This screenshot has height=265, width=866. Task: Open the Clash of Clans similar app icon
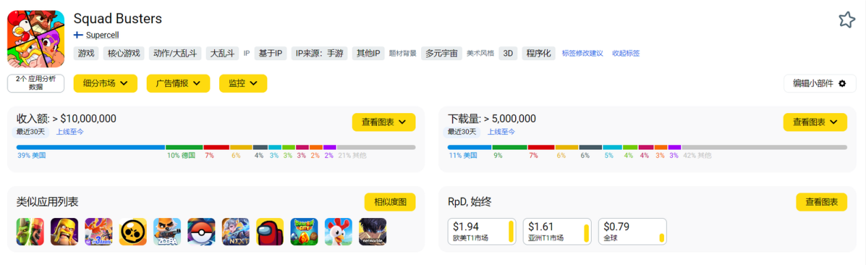pyautogui.click(x=65, y=232)
